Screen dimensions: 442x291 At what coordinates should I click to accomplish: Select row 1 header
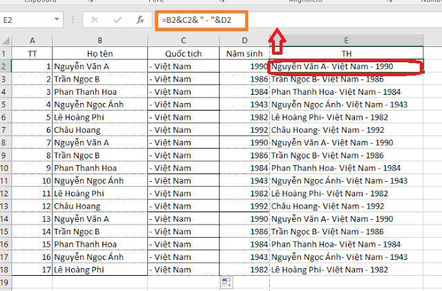pos(6,54)
